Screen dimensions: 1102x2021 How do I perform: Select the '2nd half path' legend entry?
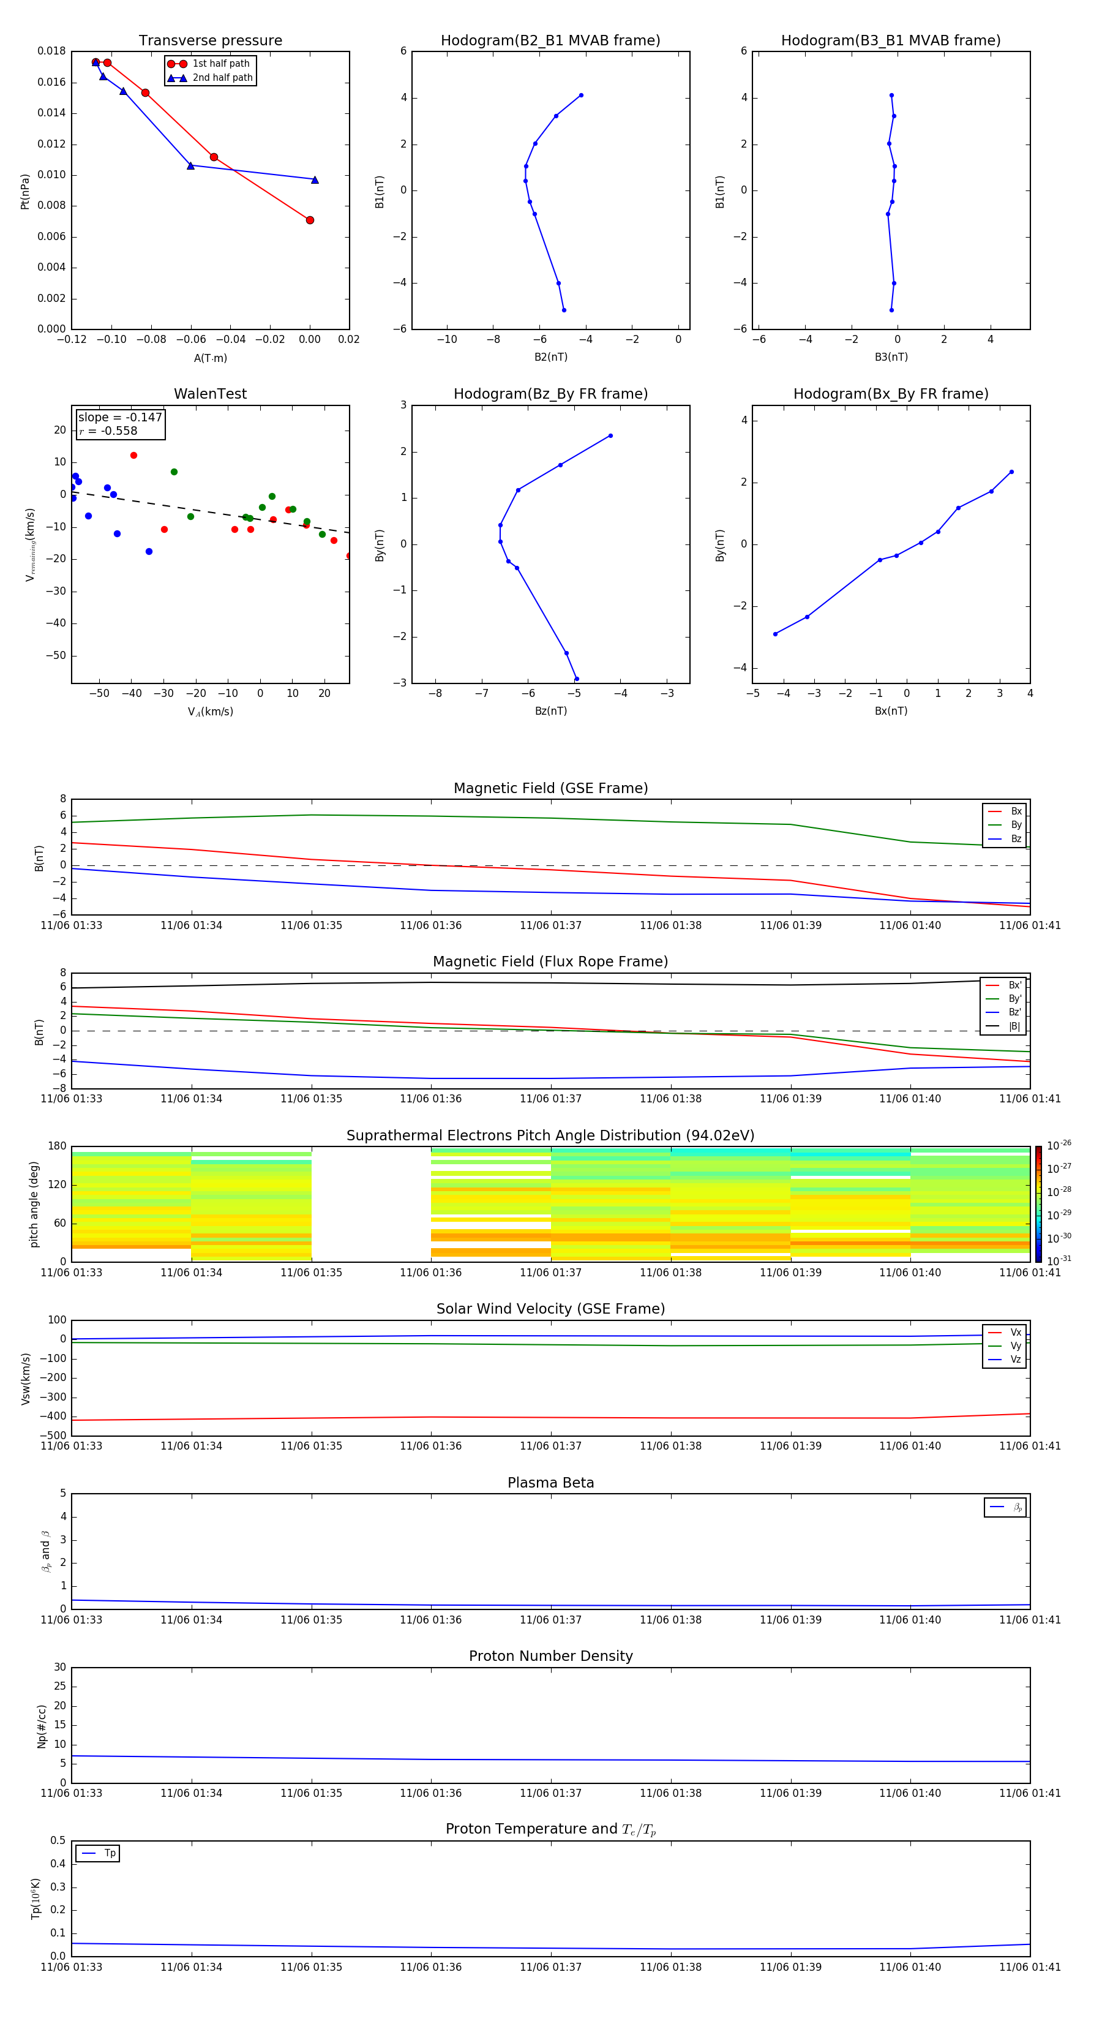pyautogui.click(x=209, y=78)
